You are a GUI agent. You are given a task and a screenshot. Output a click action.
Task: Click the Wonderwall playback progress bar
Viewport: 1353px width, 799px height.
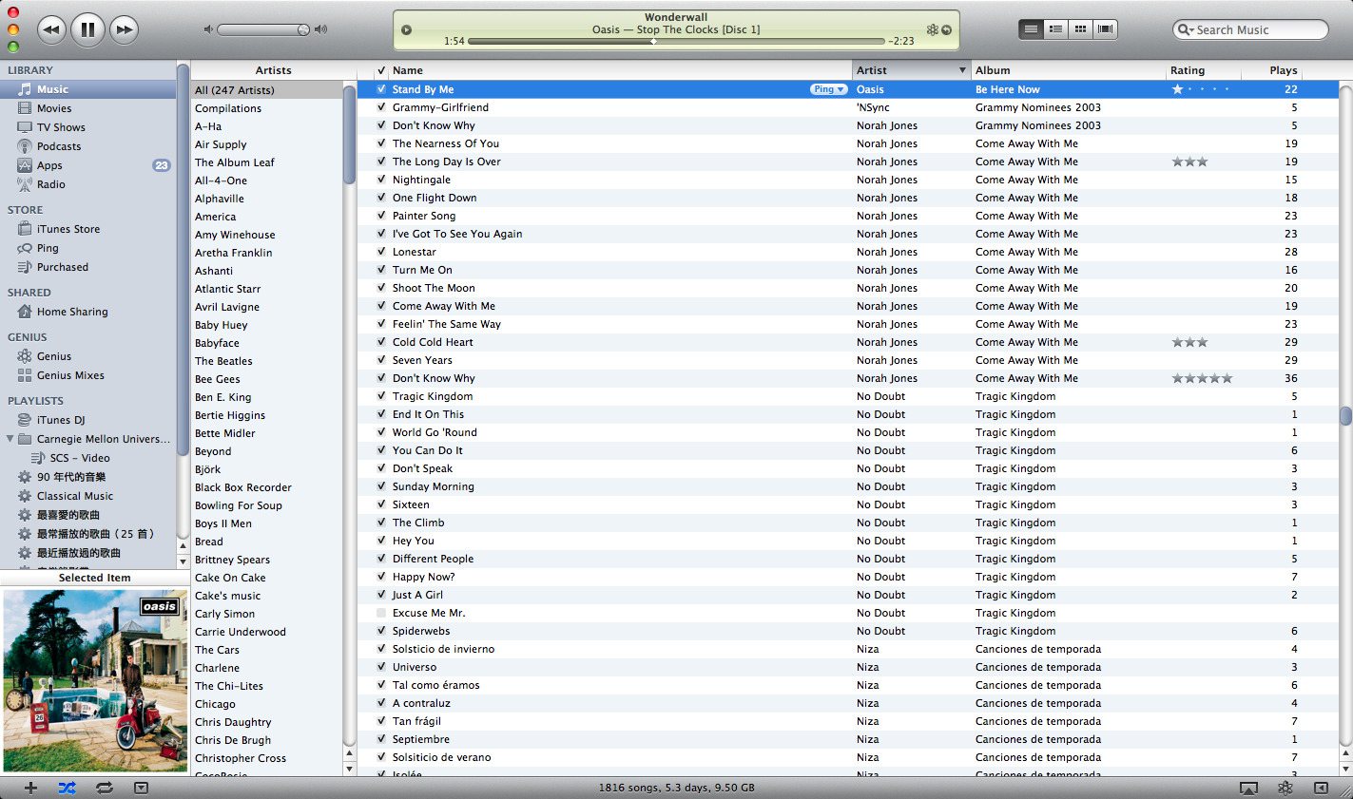676,42
